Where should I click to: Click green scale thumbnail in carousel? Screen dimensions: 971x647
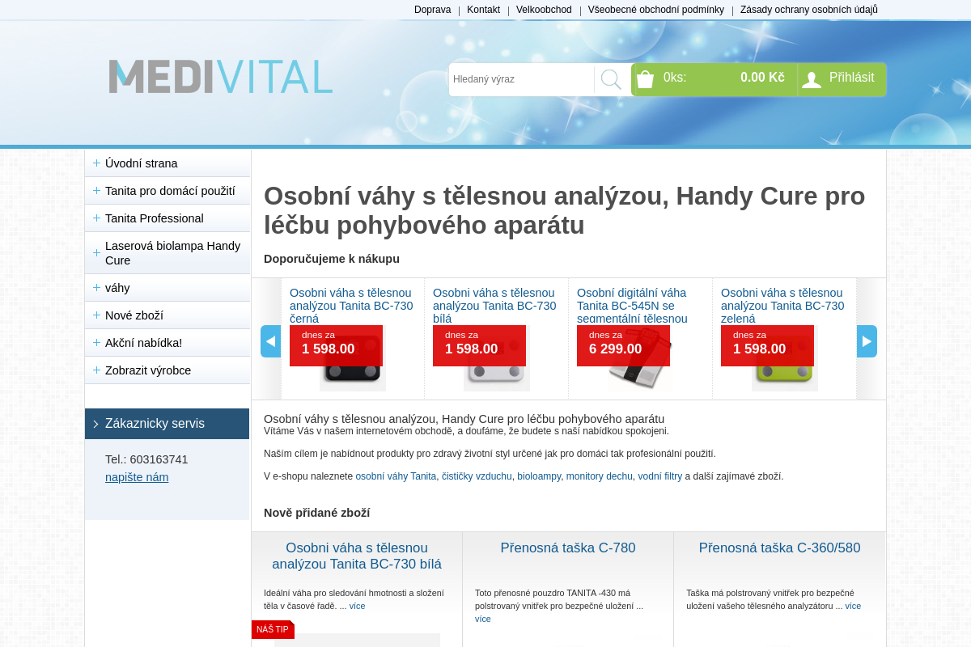785,358
